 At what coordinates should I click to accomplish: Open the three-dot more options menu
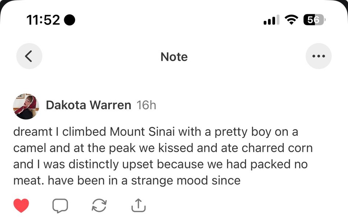(x=318, y=56)
